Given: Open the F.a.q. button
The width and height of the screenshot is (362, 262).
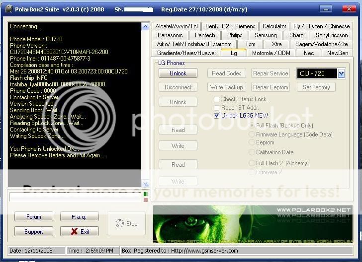Looking at the screenshot, I should point(80,217).
